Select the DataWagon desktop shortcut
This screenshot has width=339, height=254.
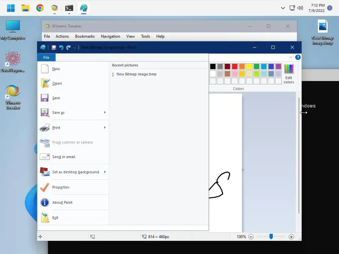13,62
